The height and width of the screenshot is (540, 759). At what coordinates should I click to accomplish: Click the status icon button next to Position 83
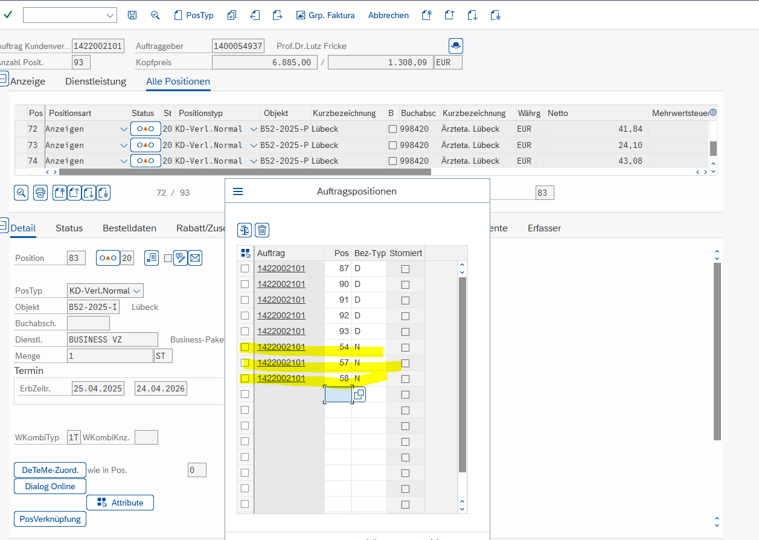click(108, 258)
